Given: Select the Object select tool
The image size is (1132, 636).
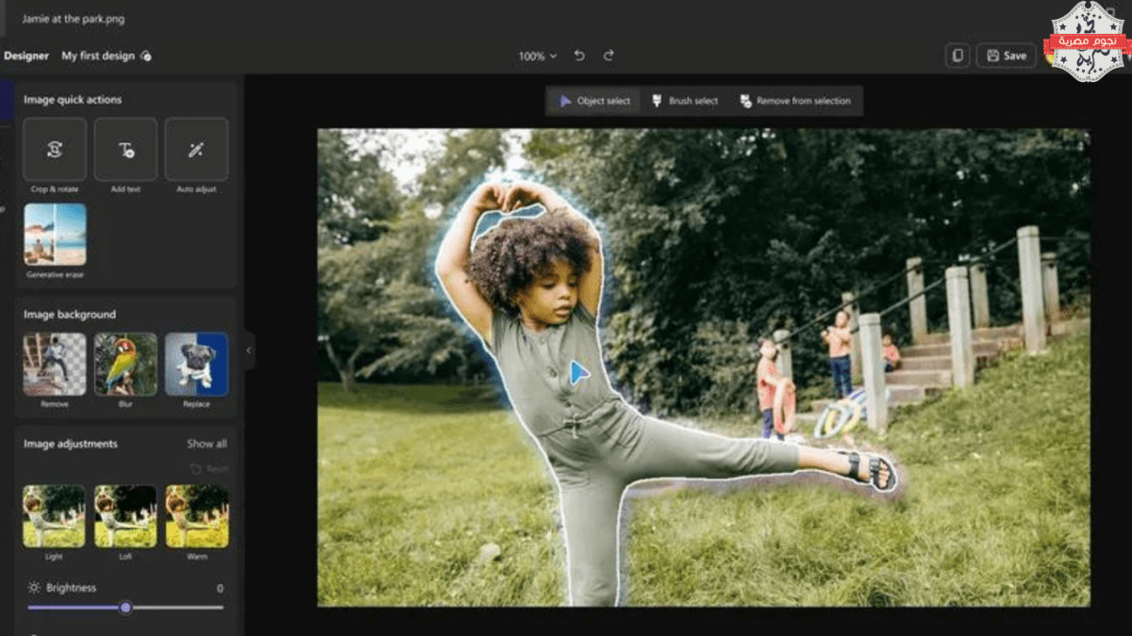Looking at the screenshot, I should (x=594, y=101).
